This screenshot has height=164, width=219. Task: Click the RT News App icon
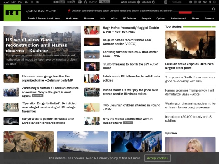166,2
